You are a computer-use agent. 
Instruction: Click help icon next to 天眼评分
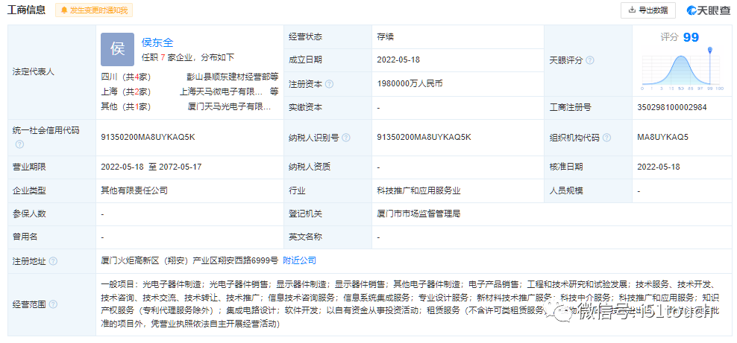[x=590, y=60]
